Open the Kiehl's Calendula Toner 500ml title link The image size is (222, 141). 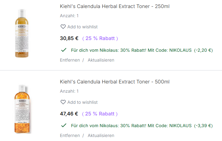coord(115,82)
